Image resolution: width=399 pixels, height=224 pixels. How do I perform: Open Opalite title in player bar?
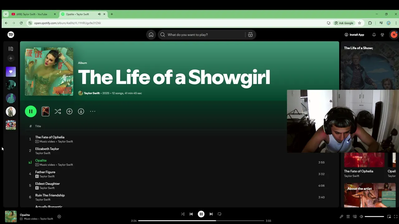coord(25,215)
